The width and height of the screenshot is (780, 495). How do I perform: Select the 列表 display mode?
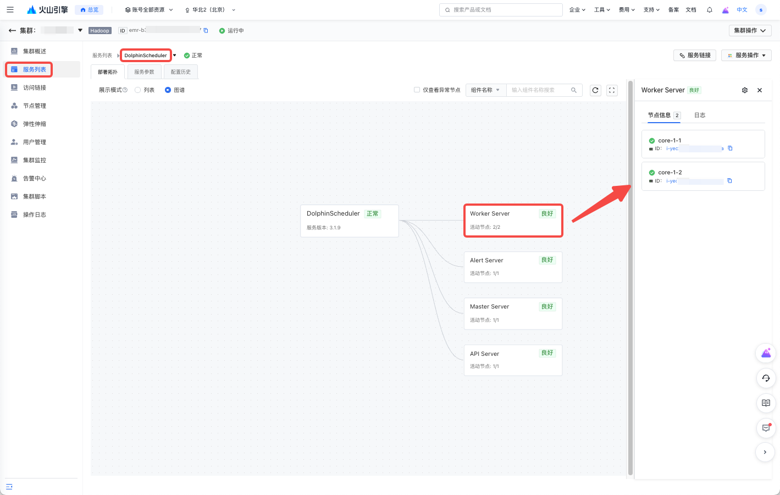(138, 90)
